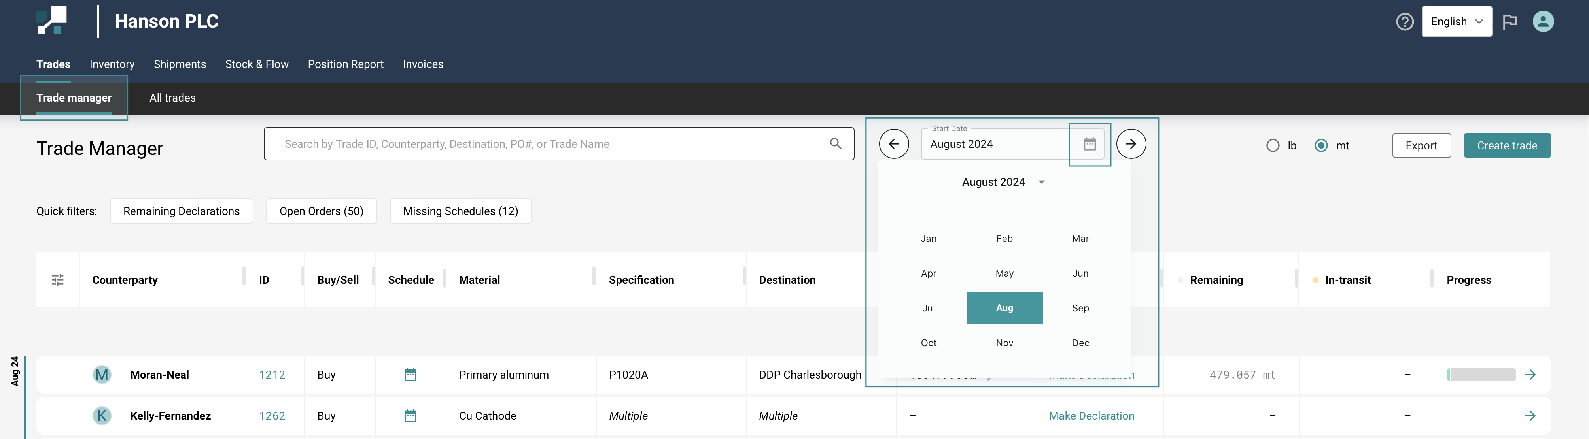Pick Sep in the month picker
The image size is (1589, 439).
[x=1080, y=308]
